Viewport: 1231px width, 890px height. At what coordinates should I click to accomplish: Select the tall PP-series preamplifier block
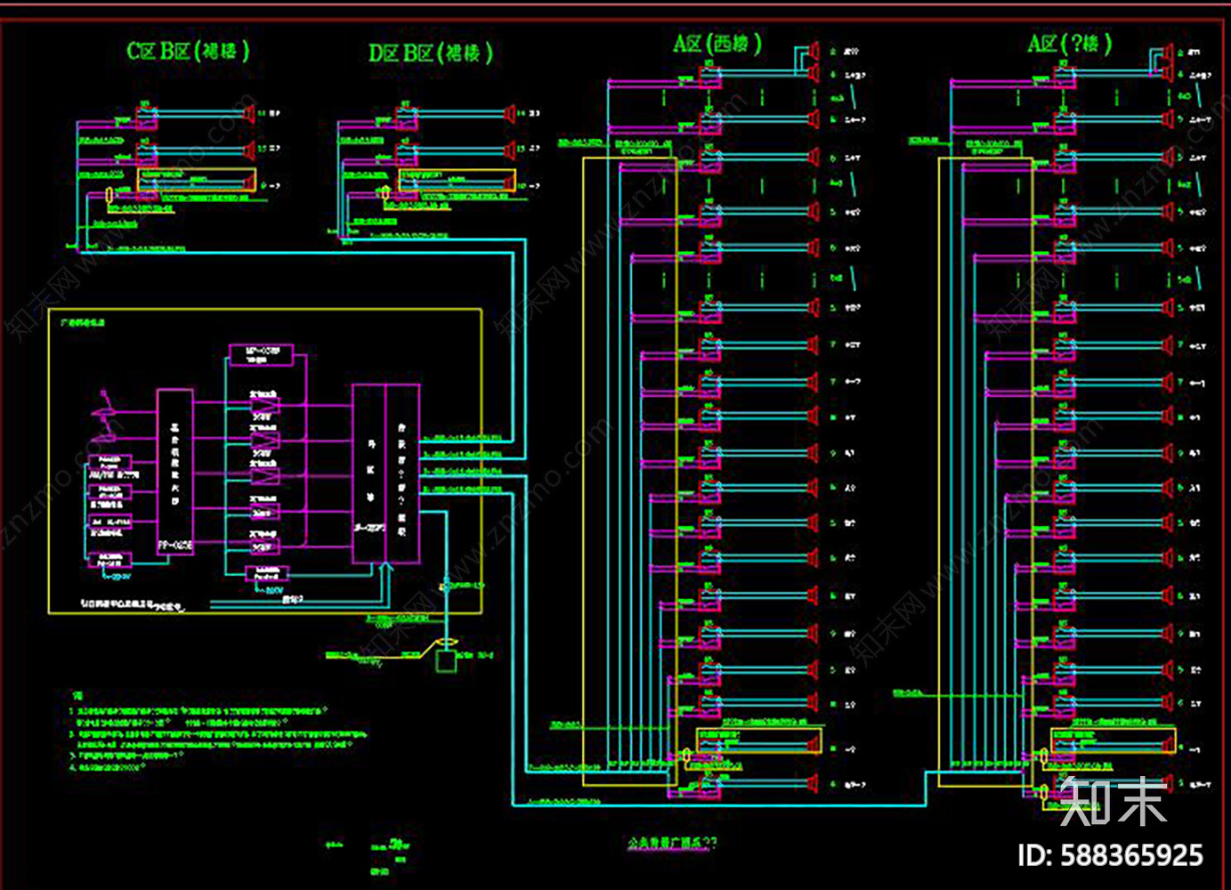point(175,472)
